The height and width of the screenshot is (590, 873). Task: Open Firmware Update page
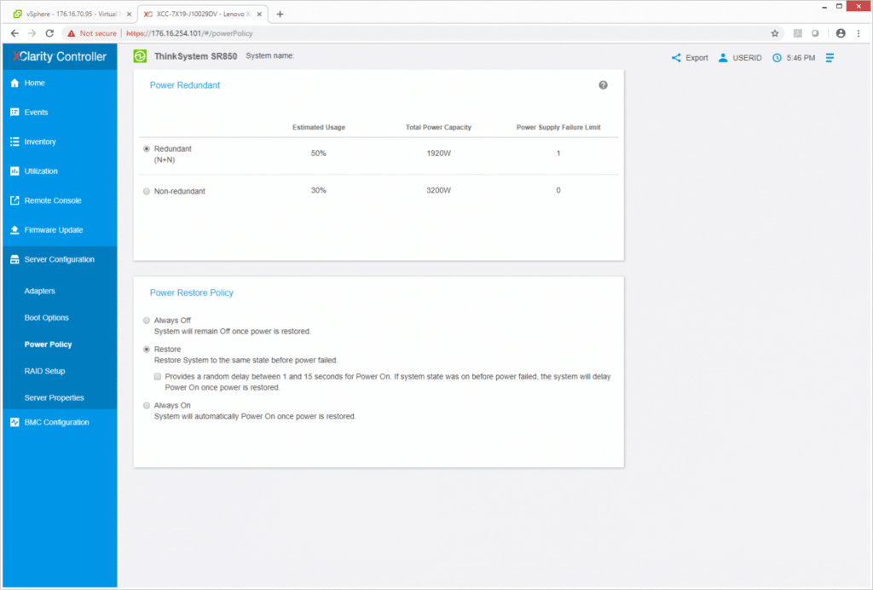point(54,230)
